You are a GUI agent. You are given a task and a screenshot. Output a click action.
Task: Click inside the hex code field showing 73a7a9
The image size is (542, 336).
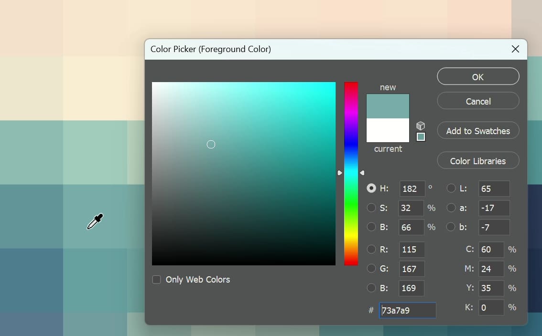coord(407,310)
